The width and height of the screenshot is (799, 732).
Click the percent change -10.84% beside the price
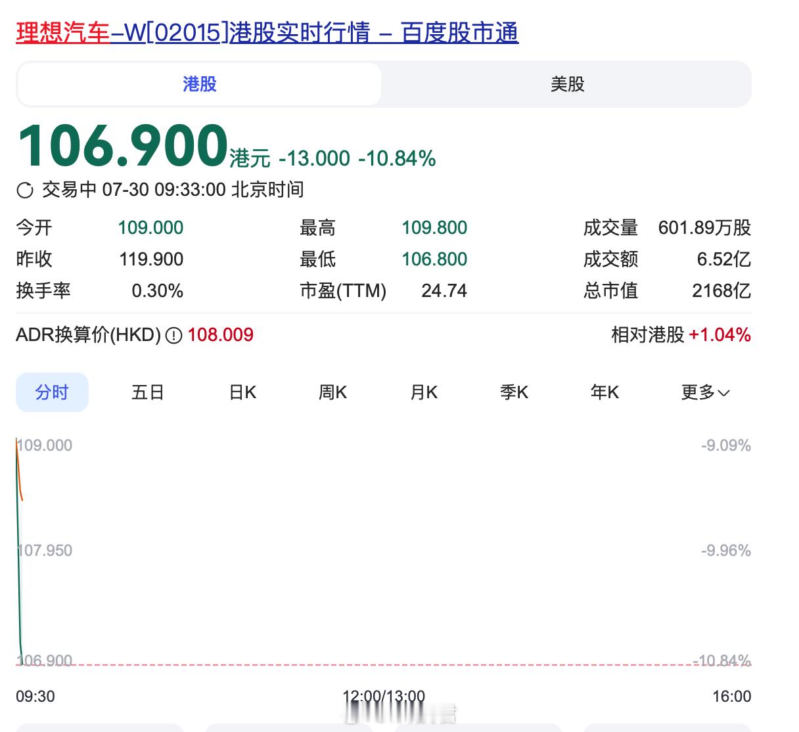(x=397, y=158)
